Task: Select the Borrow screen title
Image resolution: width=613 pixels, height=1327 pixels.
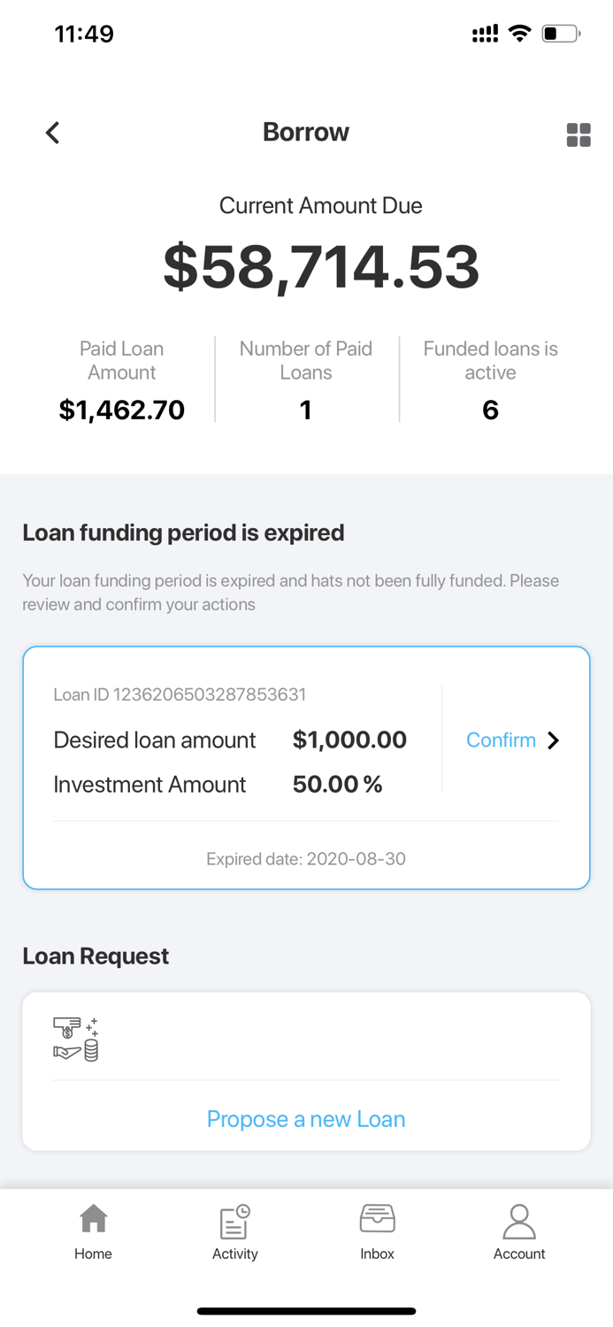Action: coord(306,132)
